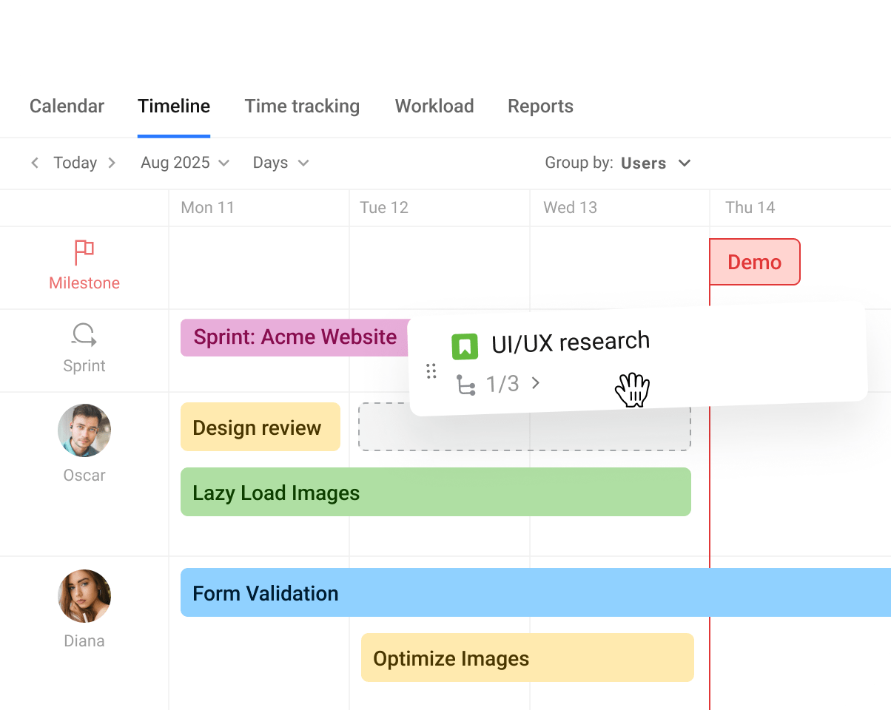Open Diana's avatar picture
Image resolution: width=891 pixels, height=710 pixels.
[x=84, y=596]
